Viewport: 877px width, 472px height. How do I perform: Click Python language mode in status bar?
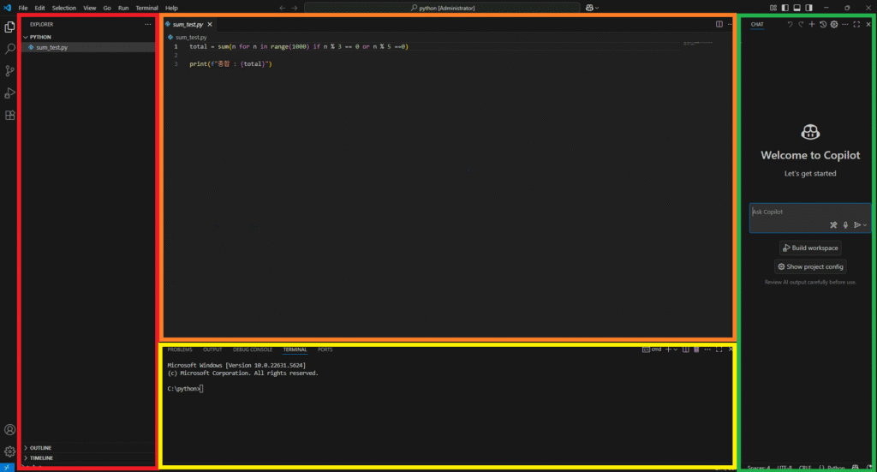point(836,468)
